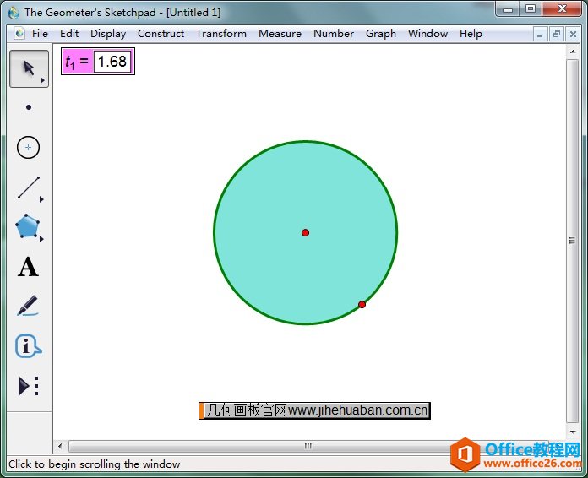
Task: Select the Selection Arrow tool
Action: (x=28, y=68)
